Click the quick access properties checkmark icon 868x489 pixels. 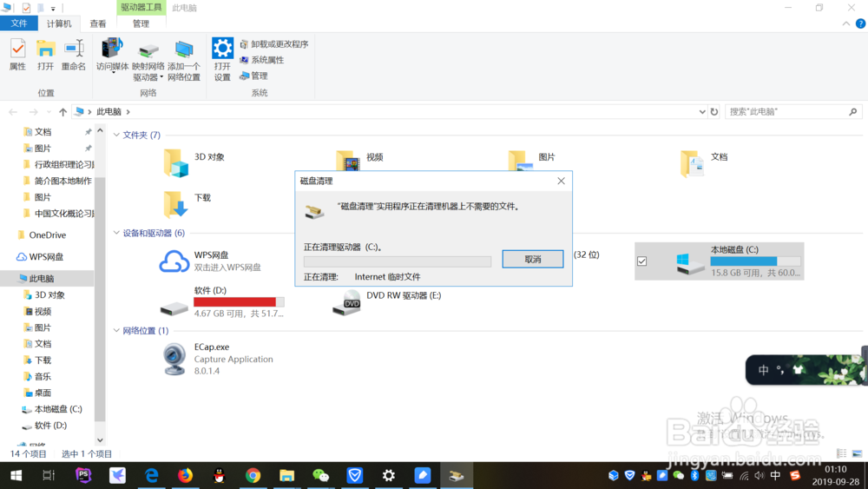tap(26, 8)
